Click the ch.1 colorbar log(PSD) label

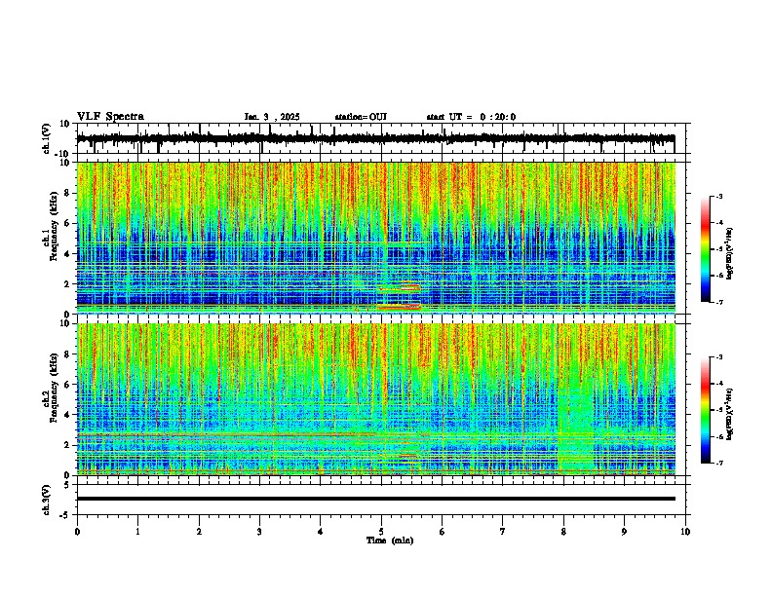click(729, 254)
